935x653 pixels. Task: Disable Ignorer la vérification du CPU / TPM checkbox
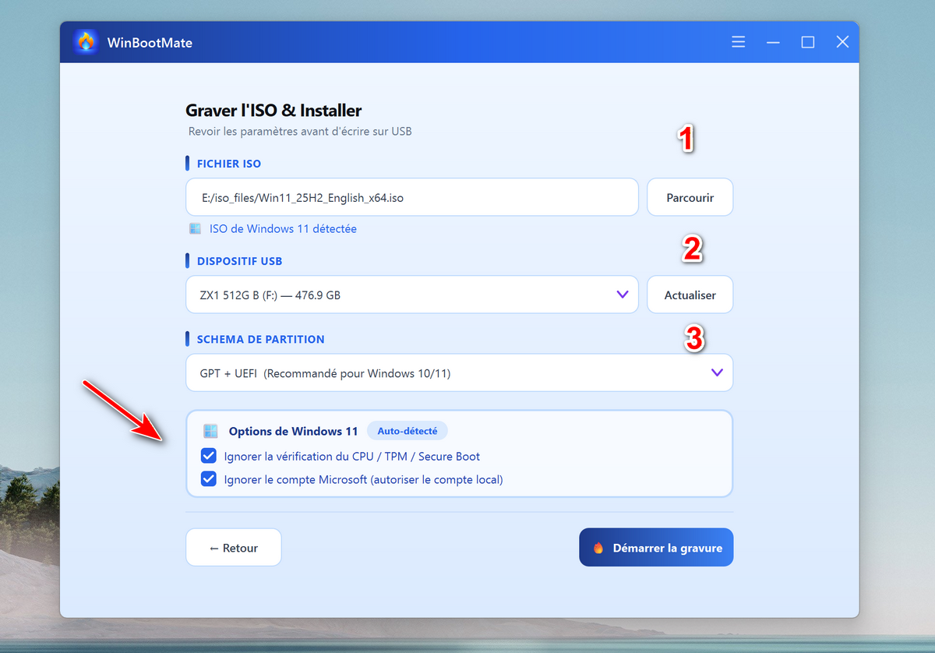click(x=209, y=456)
